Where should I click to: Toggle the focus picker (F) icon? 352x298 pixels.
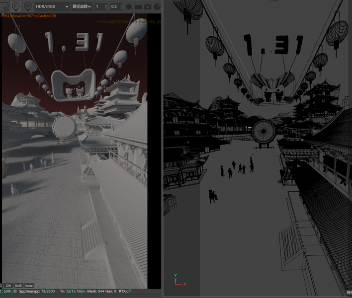(16, 6)
